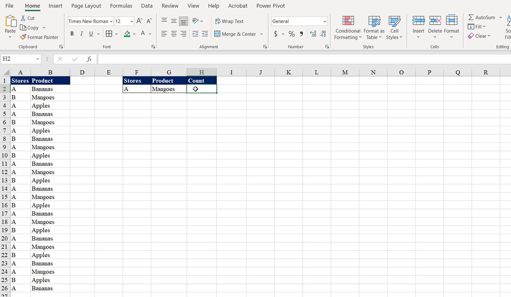Apply Accounting Number Format dollar sign
511x297 pixels.
pyautogui.click(x=276, y=34)
